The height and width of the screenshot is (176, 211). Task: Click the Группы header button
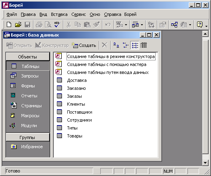coord(28,137)
